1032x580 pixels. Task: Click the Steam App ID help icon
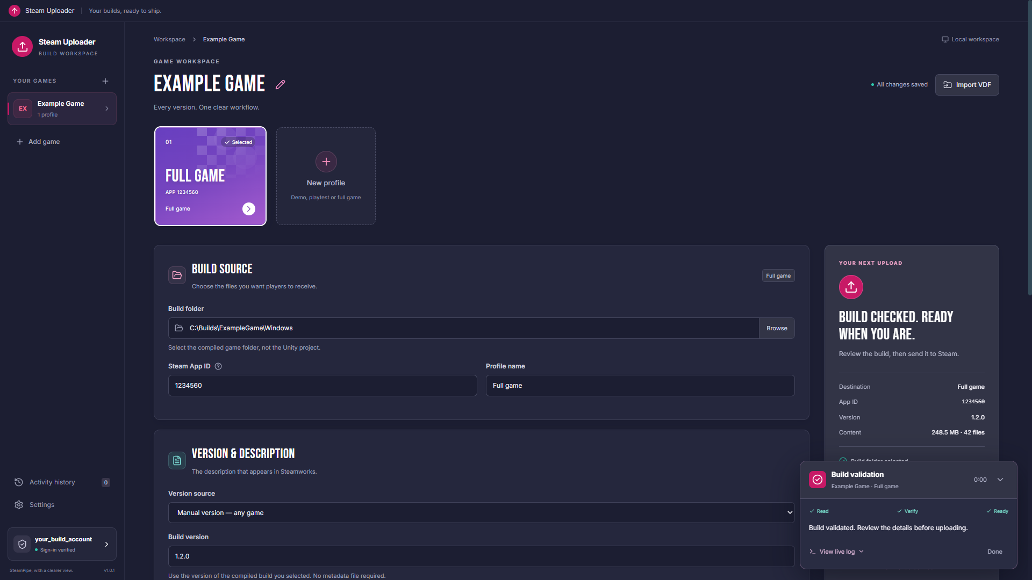tap(218, 366)
